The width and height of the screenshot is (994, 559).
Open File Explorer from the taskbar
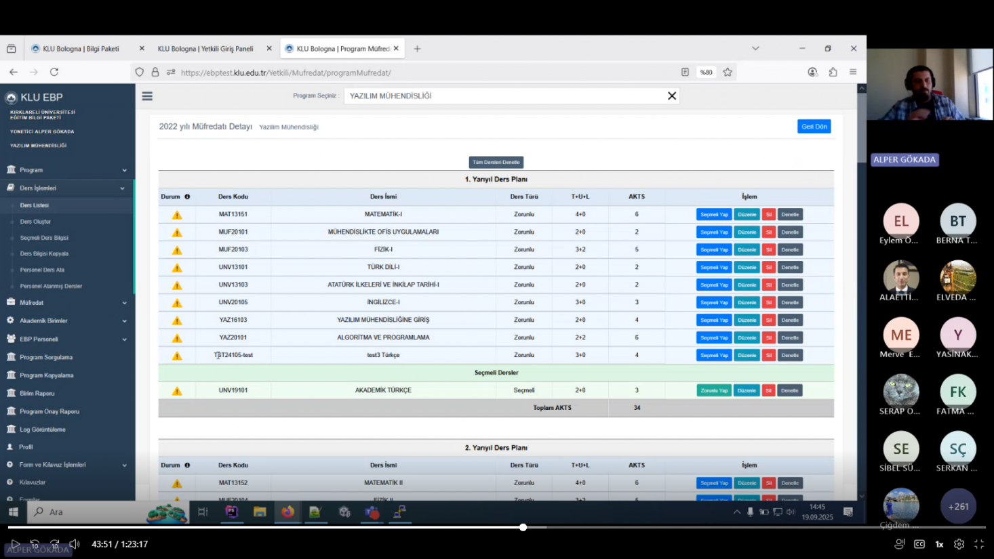point(260,512)
